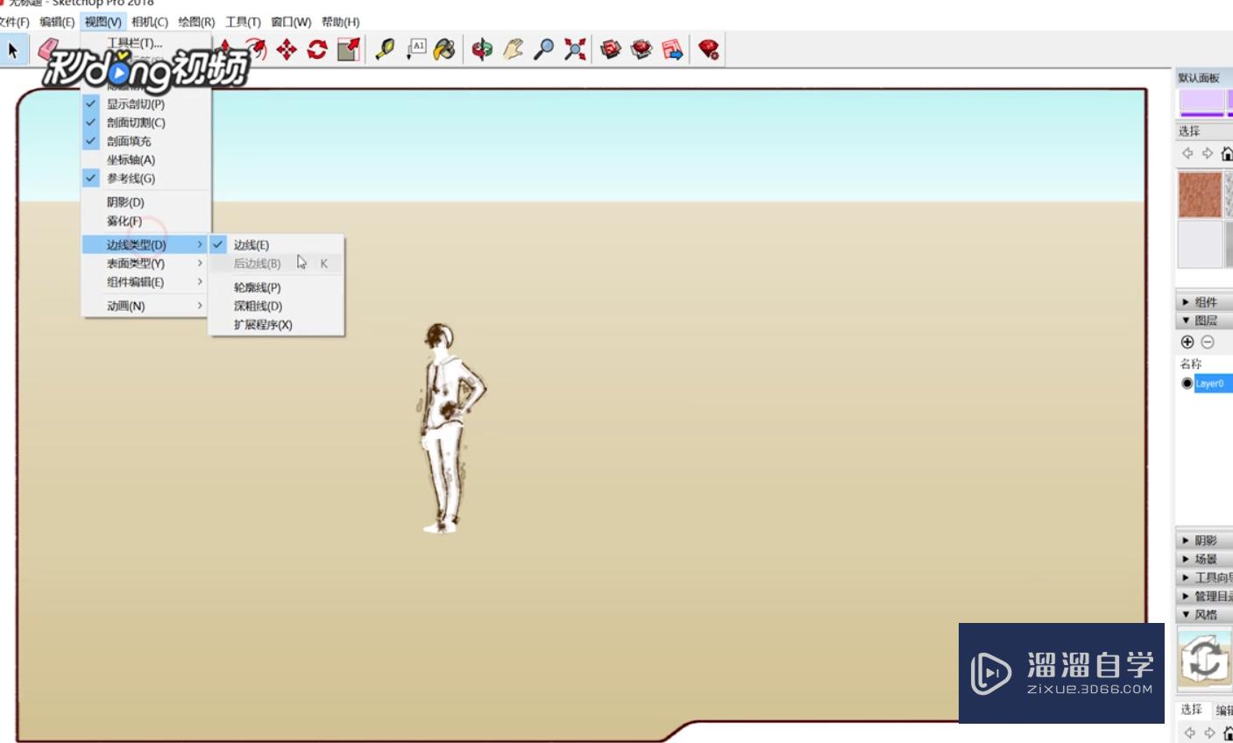Image resolution: width=1233 pixels, height=743 pixels.
Task: Expand 组件编辑(E) submenu
Action: 146,282
